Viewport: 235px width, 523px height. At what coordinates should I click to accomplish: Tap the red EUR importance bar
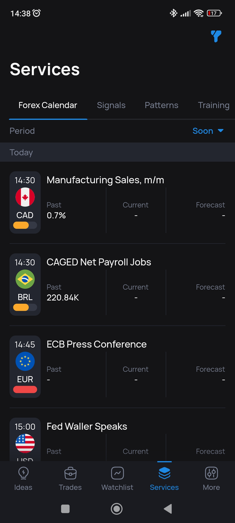pos(25,389)
